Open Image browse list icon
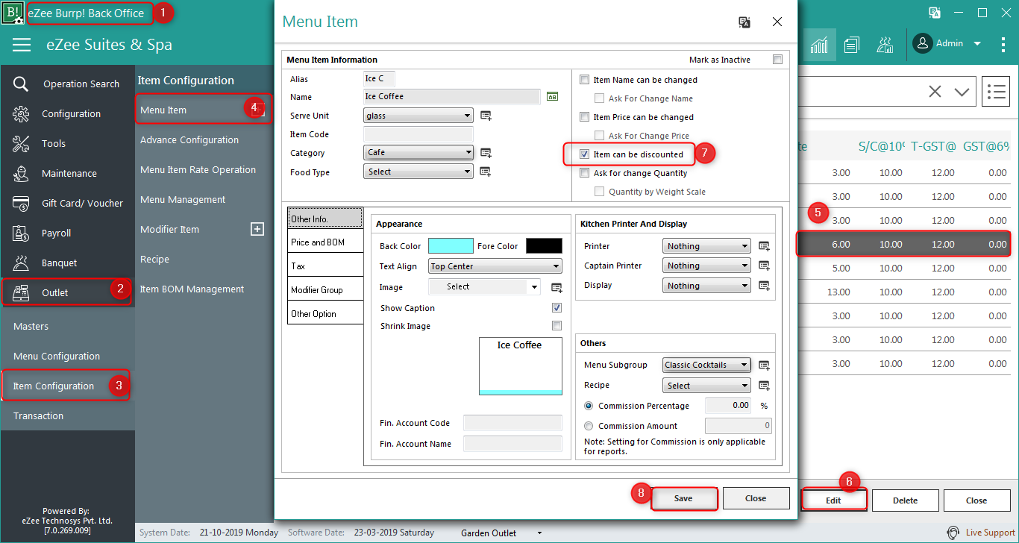The image size is (1019, 543). click(556, 287)
